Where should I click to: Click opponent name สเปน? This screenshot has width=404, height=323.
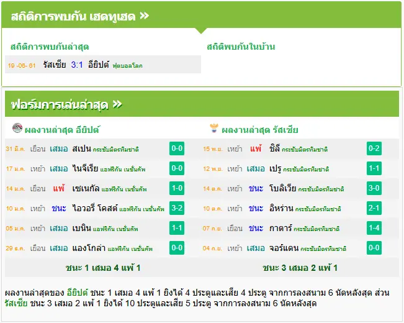(82, 148)
